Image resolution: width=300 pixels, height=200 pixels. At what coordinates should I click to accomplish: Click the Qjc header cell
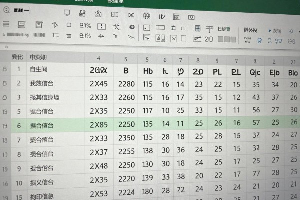[255, 72]
